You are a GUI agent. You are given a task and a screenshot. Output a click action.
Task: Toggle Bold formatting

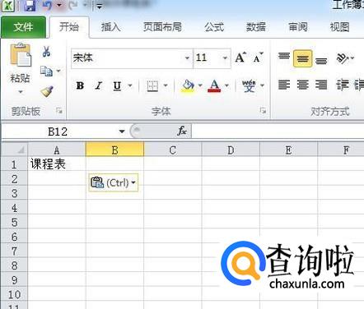(80, 85)
